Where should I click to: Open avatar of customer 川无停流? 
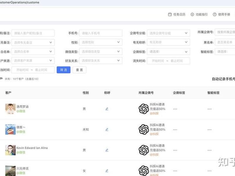10,171
